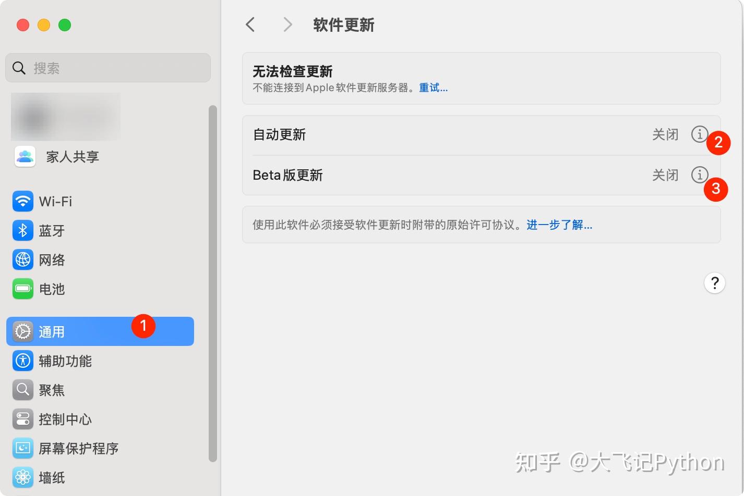
Task: Select 墙纸 label in the sidebar
Action: pyautogui.click(x=52, y=477)
